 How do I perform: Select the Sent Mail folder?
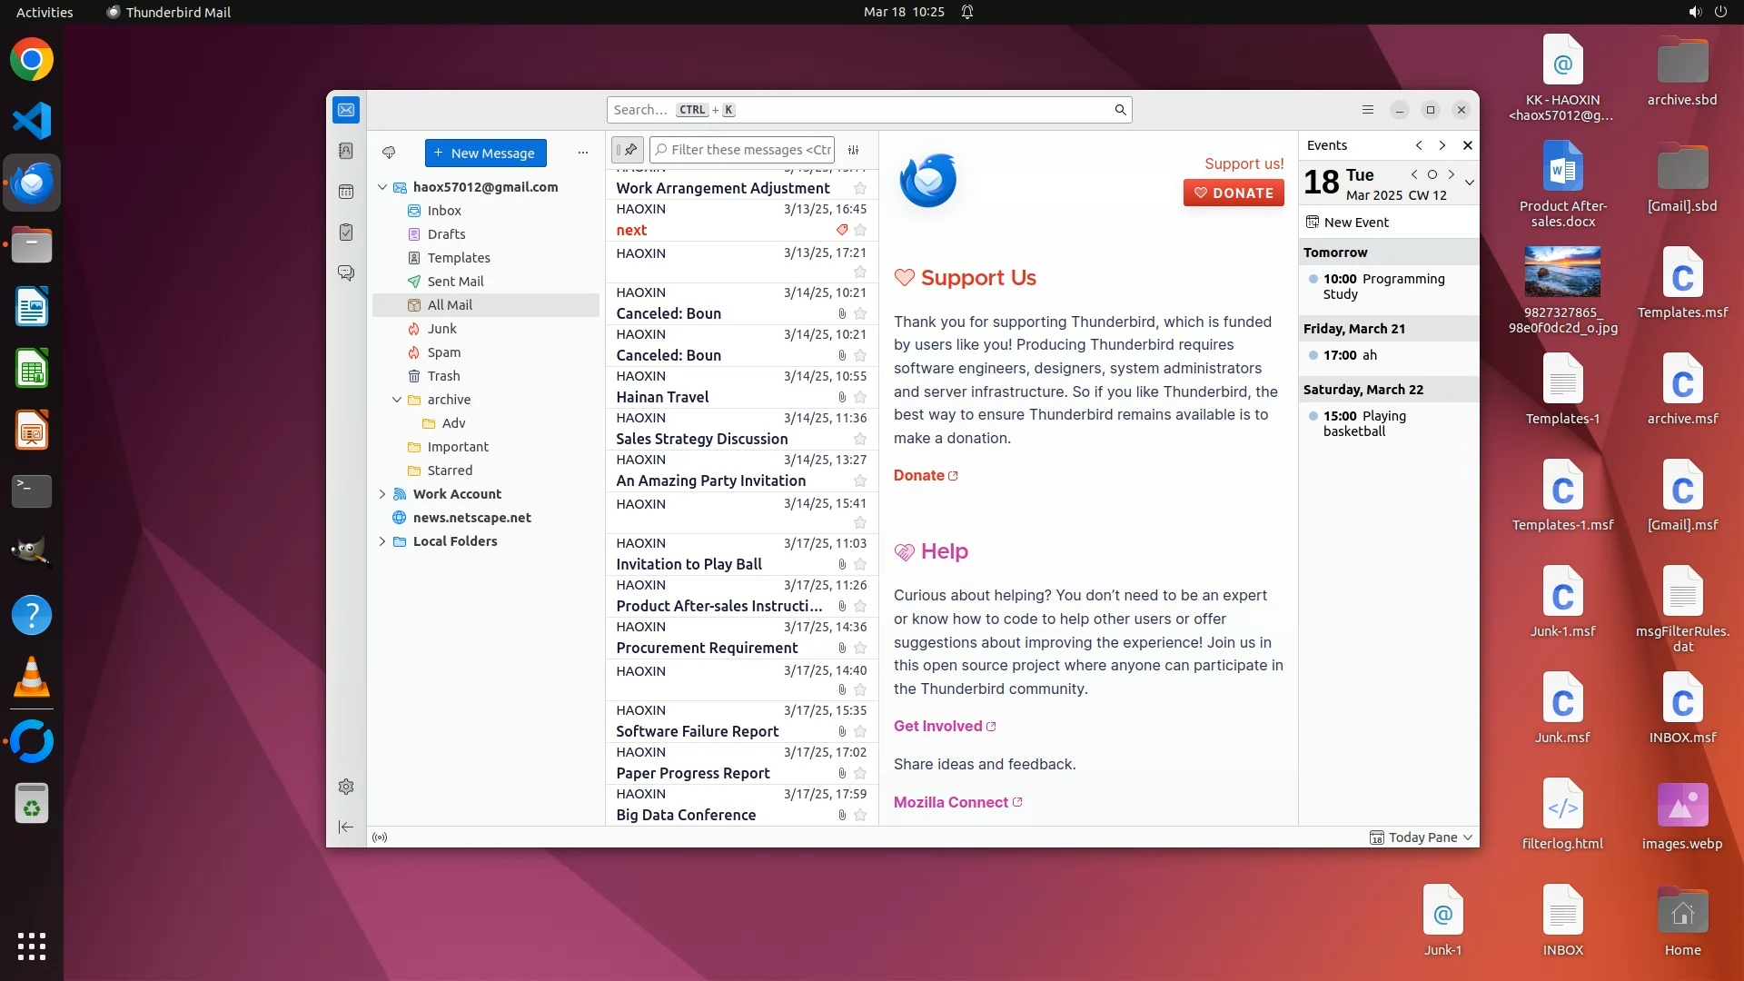455,282
